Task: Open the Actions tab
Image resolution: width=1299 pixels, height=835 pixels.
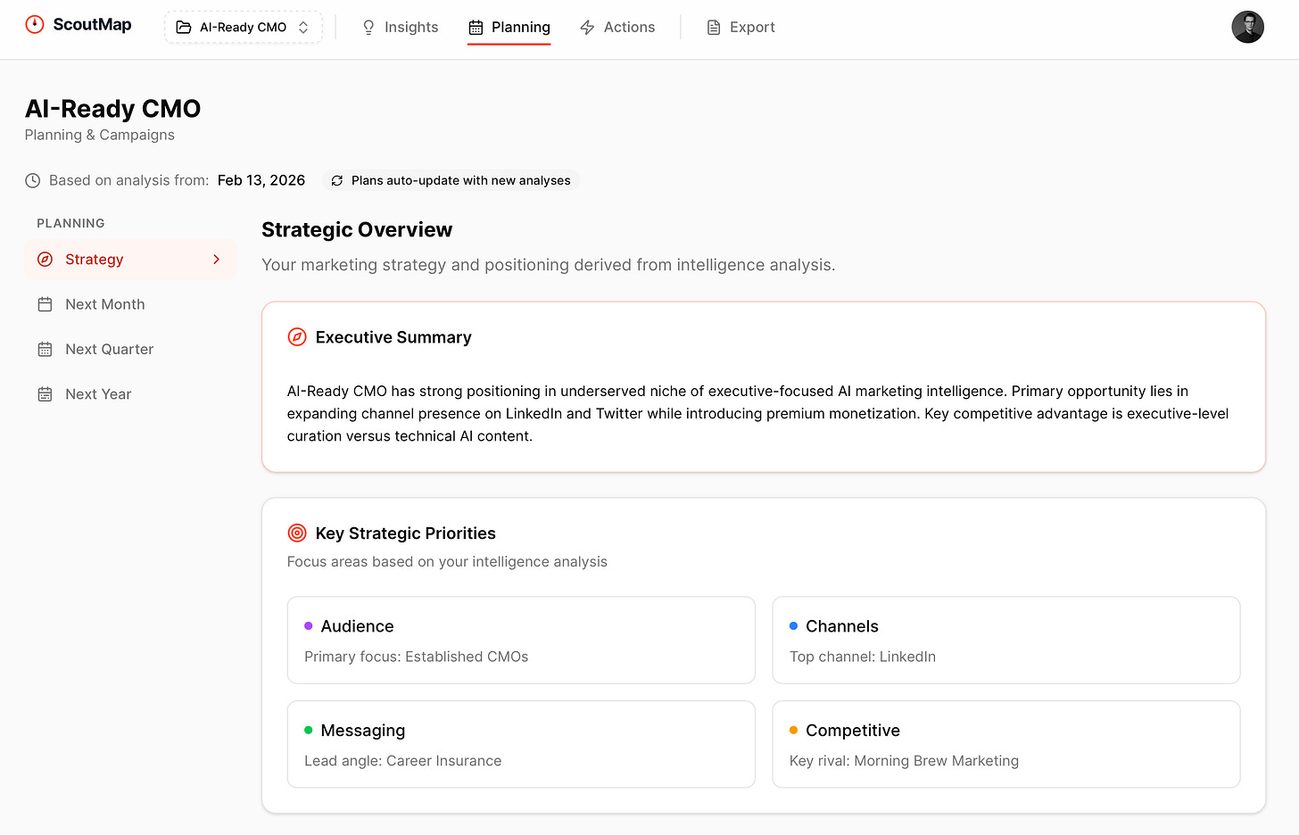Action: pos(617,28)
